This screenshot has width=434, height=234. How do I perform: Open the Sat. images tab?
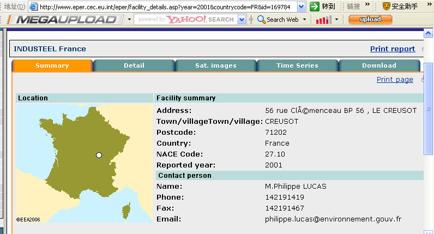[x=216, y=65]
